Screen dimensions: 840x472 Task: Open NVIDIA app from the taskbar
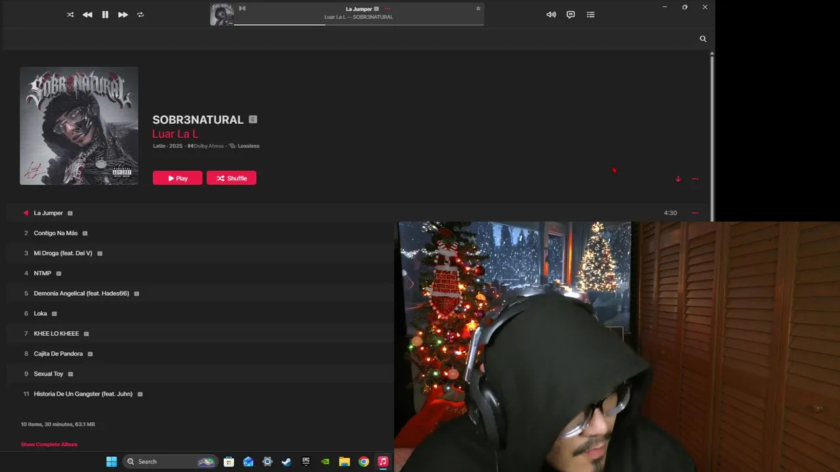[x=325, y=462]
